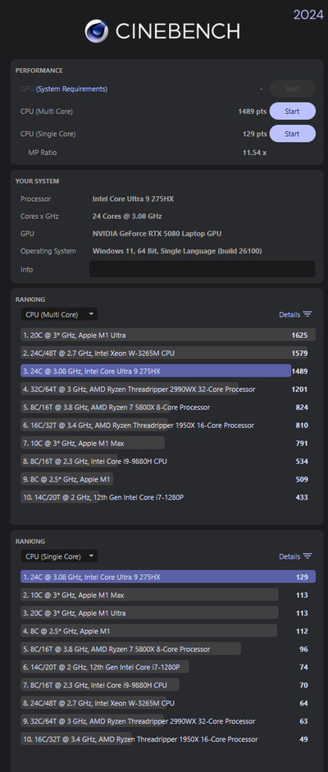The width and height of the screenshot is (328, 772).
Task: Click the Details filter icon in Single Core ranking
Action: (307, 556)
